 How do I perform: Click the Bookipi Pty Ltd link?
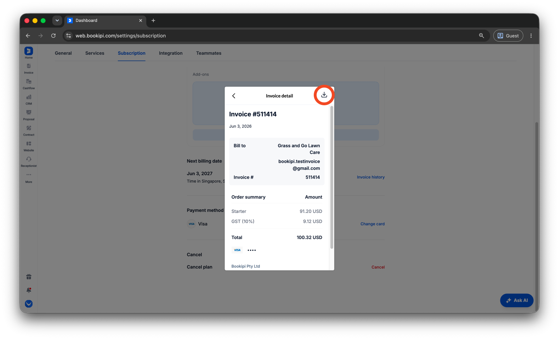tap(246, 266)
